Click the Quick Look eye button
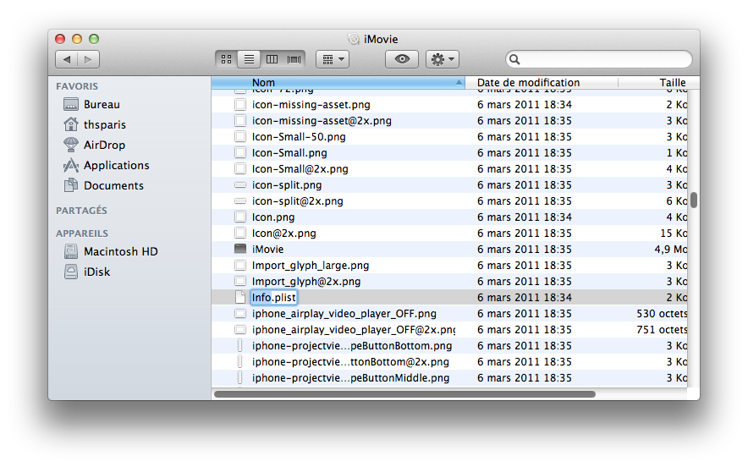 (x=402, y=59)
